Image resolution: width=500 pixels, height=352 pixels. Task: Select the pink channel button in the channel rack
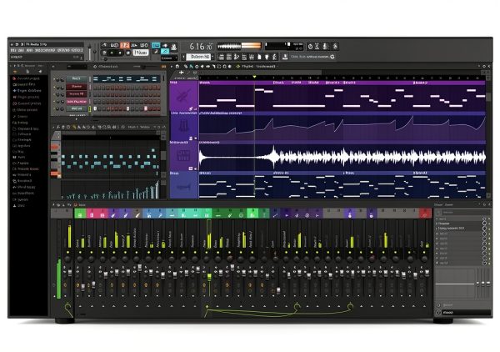[77, 102]
